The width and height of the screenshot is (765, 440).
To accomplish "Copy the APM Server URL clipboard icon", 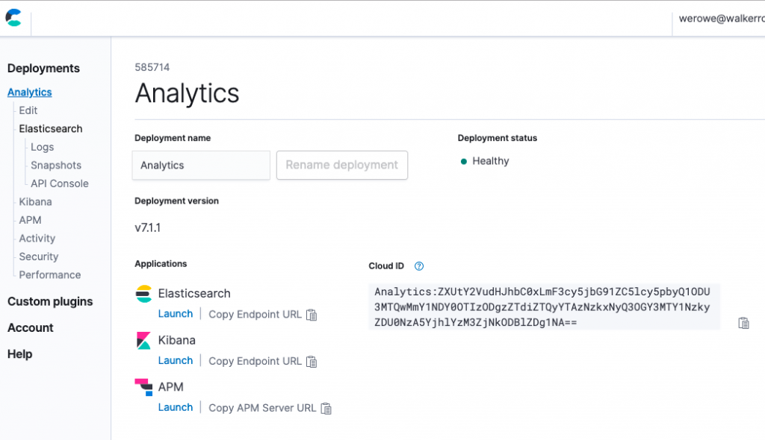I will coord(326,409).
